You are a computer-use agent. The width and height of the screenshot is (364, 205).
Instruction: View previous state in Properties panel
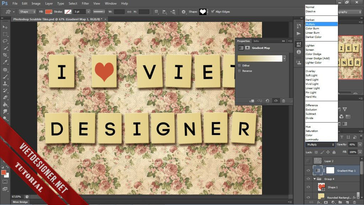[259, 101]
